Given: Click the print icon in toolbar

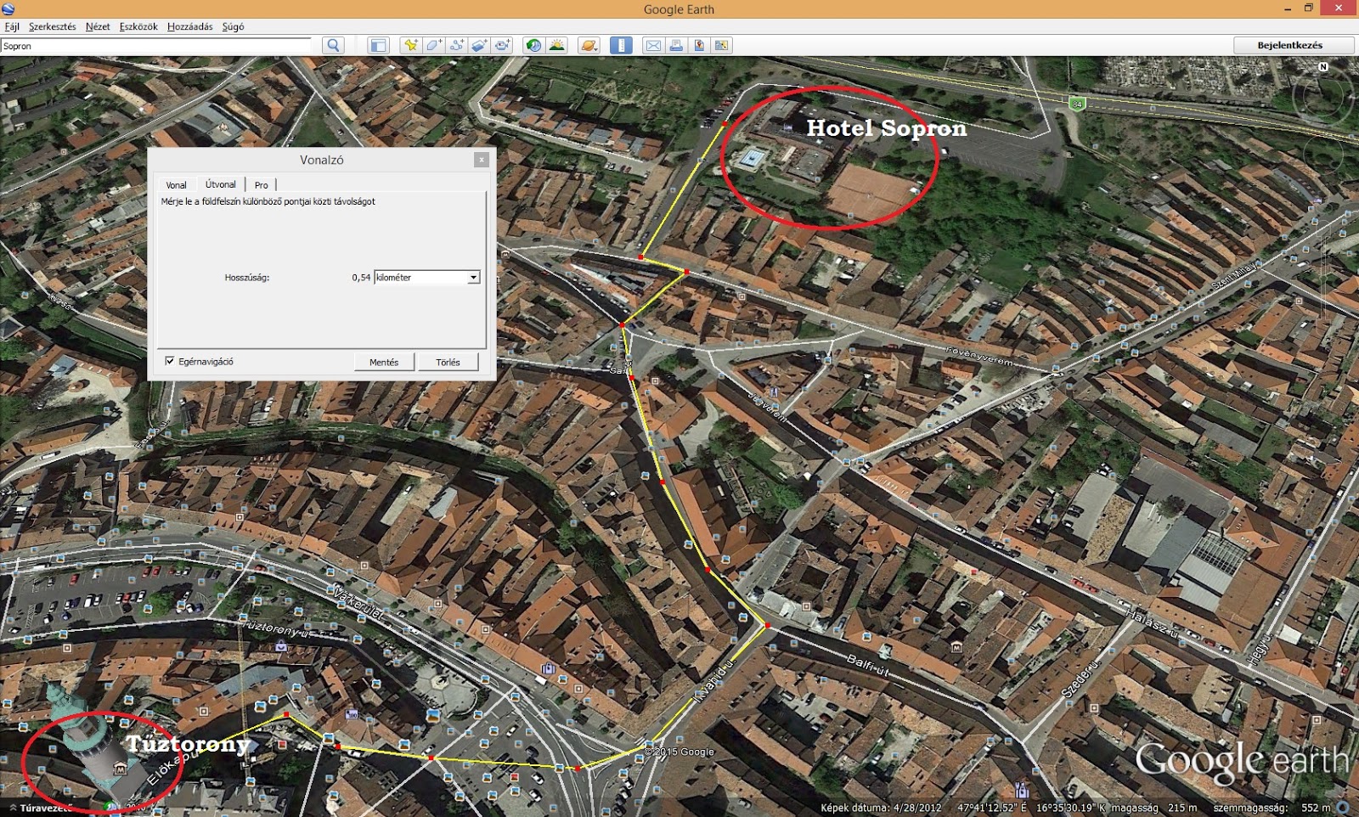Looking at the screenshot, I should pyautogui.click(x=676, y=46).
